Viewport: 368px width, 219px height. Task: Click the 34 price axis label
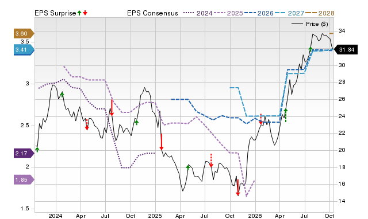pyautogui.click(x=342, y=30)
